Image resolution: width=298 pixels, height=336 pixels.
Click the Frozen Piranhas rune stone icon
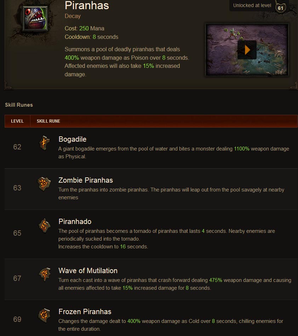(44, 316)
